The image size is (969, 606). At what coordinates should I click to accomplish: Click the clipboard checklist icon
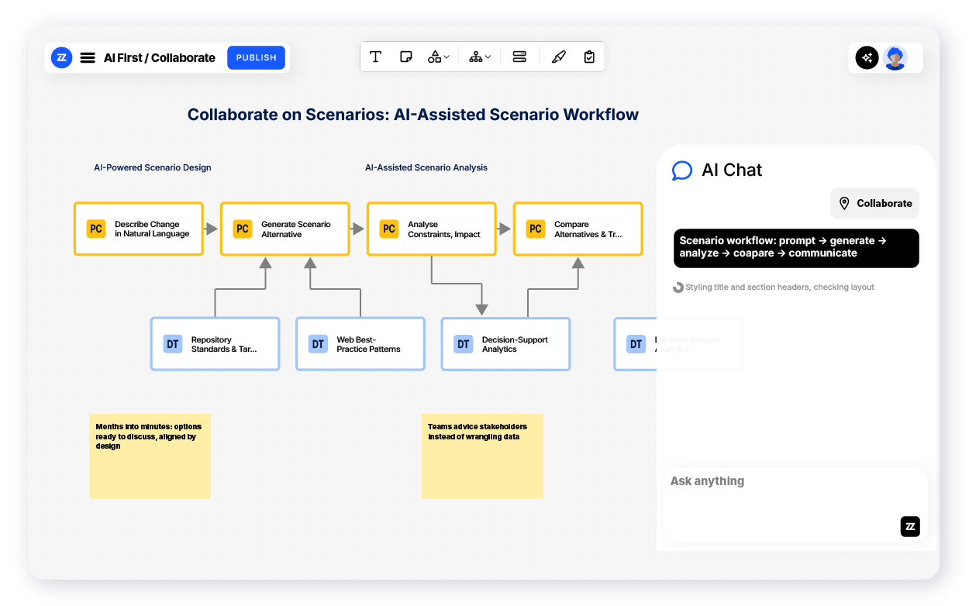589,57
